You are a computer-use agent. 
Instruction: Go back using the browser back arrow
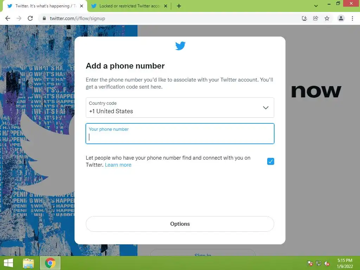(x=8, y=18)
